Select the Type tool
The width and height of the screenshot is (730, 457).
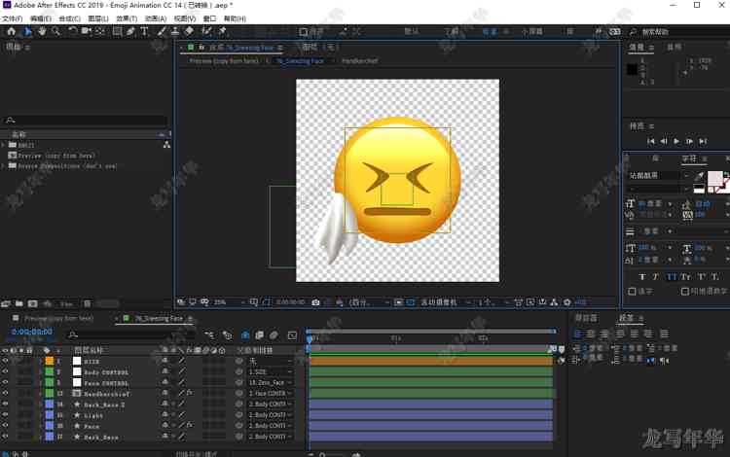point(144,31)
